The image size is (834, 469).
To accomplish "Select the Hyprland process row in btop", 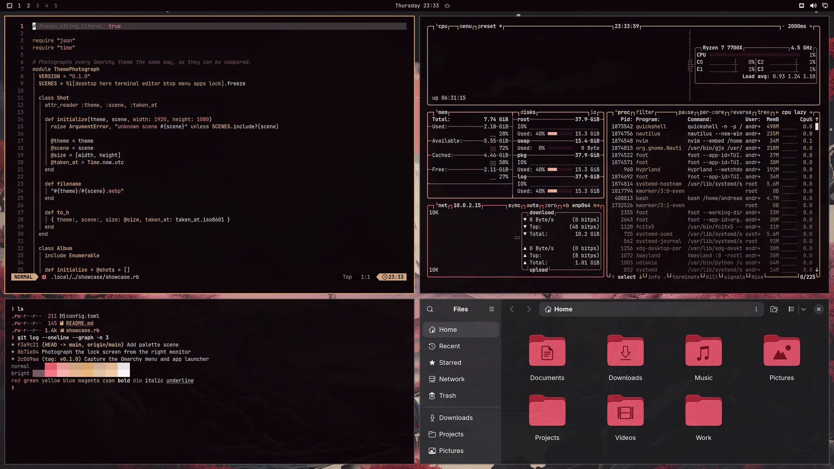I will pyautogui.click(x=712, y=170).
